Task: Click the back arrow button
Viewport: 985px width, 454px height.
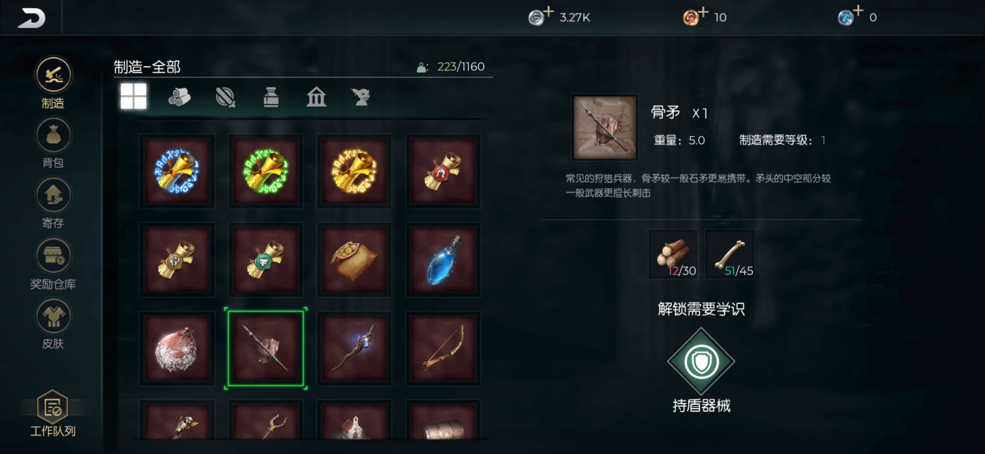Action: (31, 18)
